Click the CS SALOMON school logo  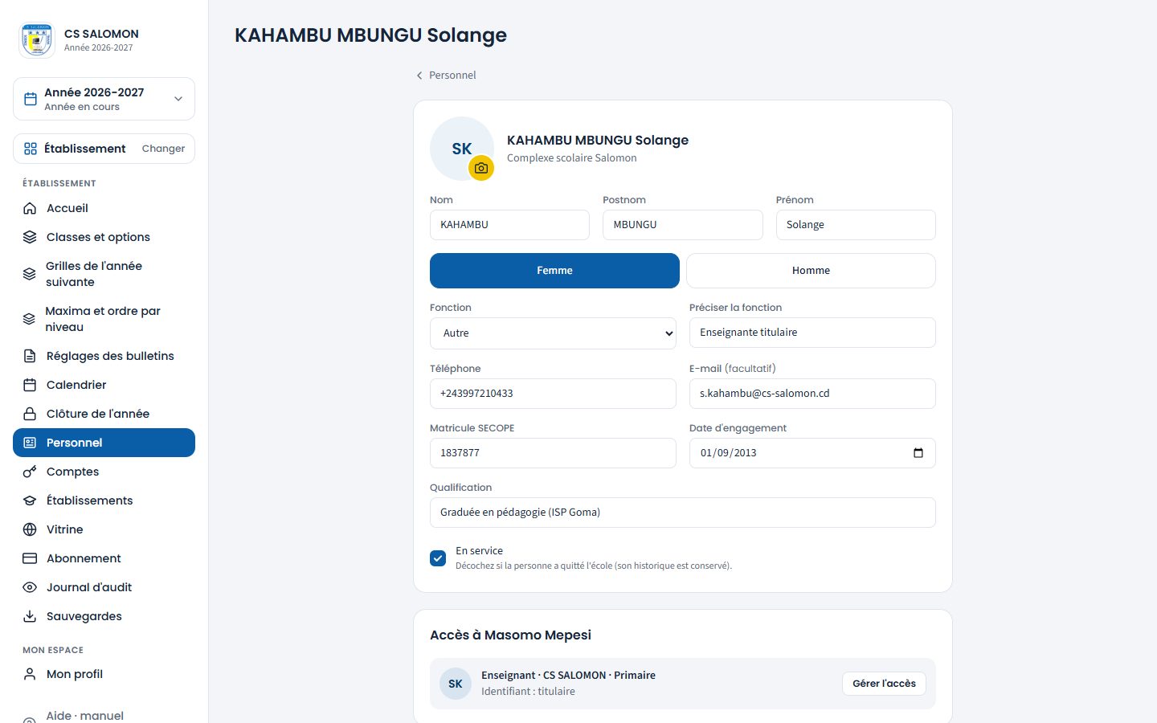37,40
